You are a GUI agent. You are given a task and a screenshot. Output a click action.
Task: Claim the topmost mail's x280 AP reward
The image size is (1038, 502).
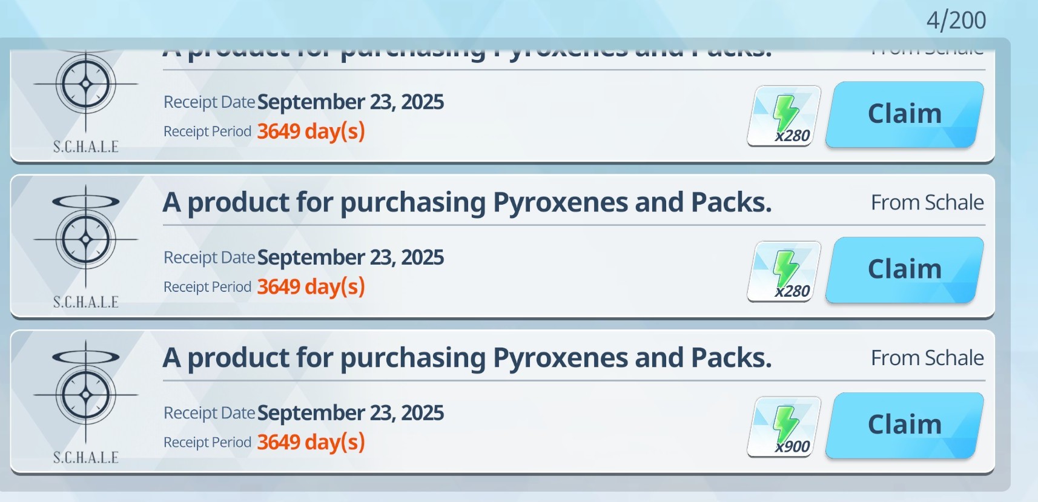(x=905, y=114)
